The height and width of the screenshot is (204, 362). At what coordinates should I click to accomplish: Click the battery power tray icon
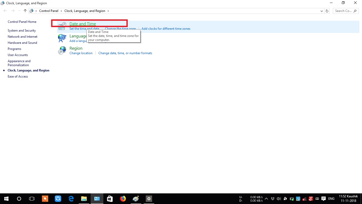[x=292, y=199]
